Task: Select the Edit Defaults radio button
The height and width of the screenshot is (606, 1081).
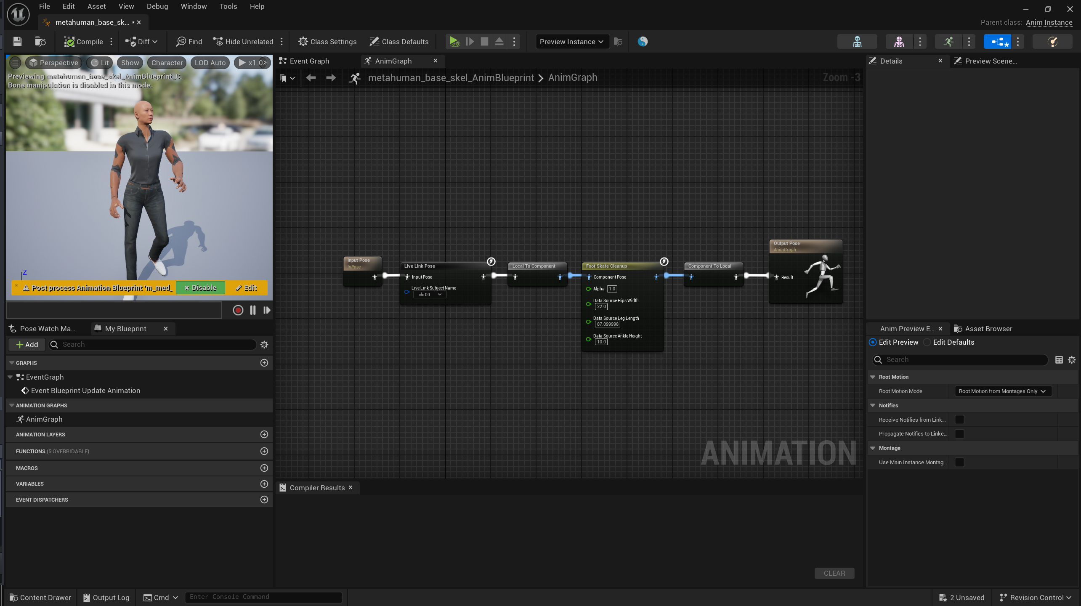Action: coord(927,343)
